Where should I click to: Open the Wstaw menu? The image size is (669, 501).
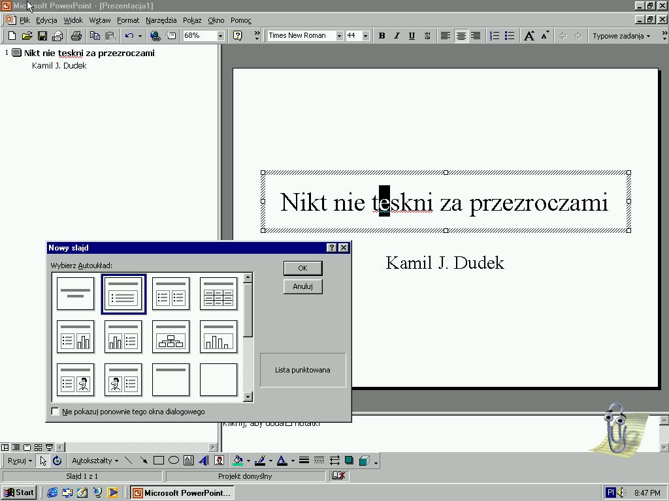(99, 20)
